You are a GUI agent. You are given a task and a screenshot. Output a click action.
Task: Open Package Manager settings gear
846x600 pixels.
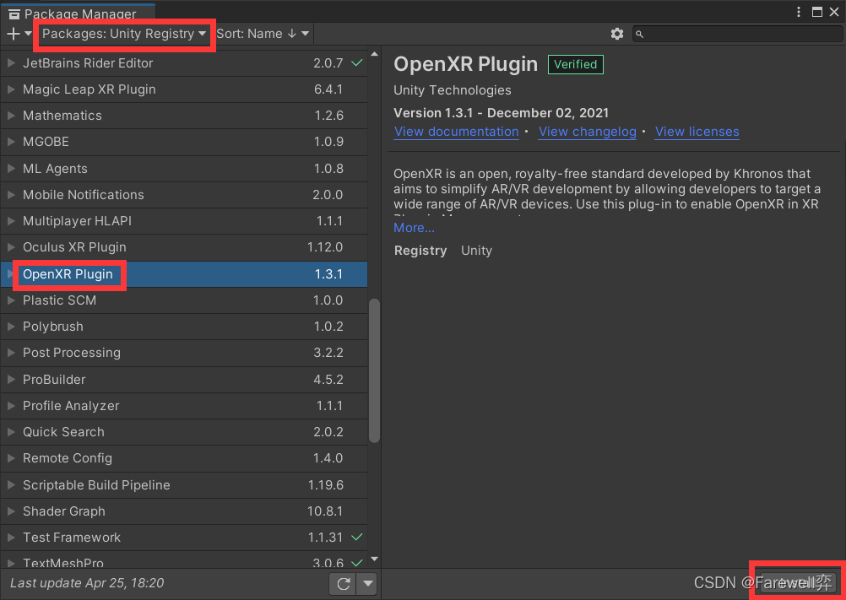(x=616, y=34)
